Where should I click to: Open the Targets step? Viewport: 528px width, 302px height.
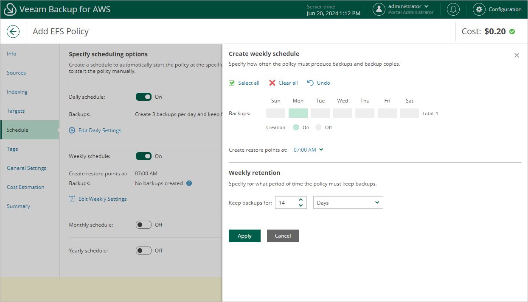30,111
